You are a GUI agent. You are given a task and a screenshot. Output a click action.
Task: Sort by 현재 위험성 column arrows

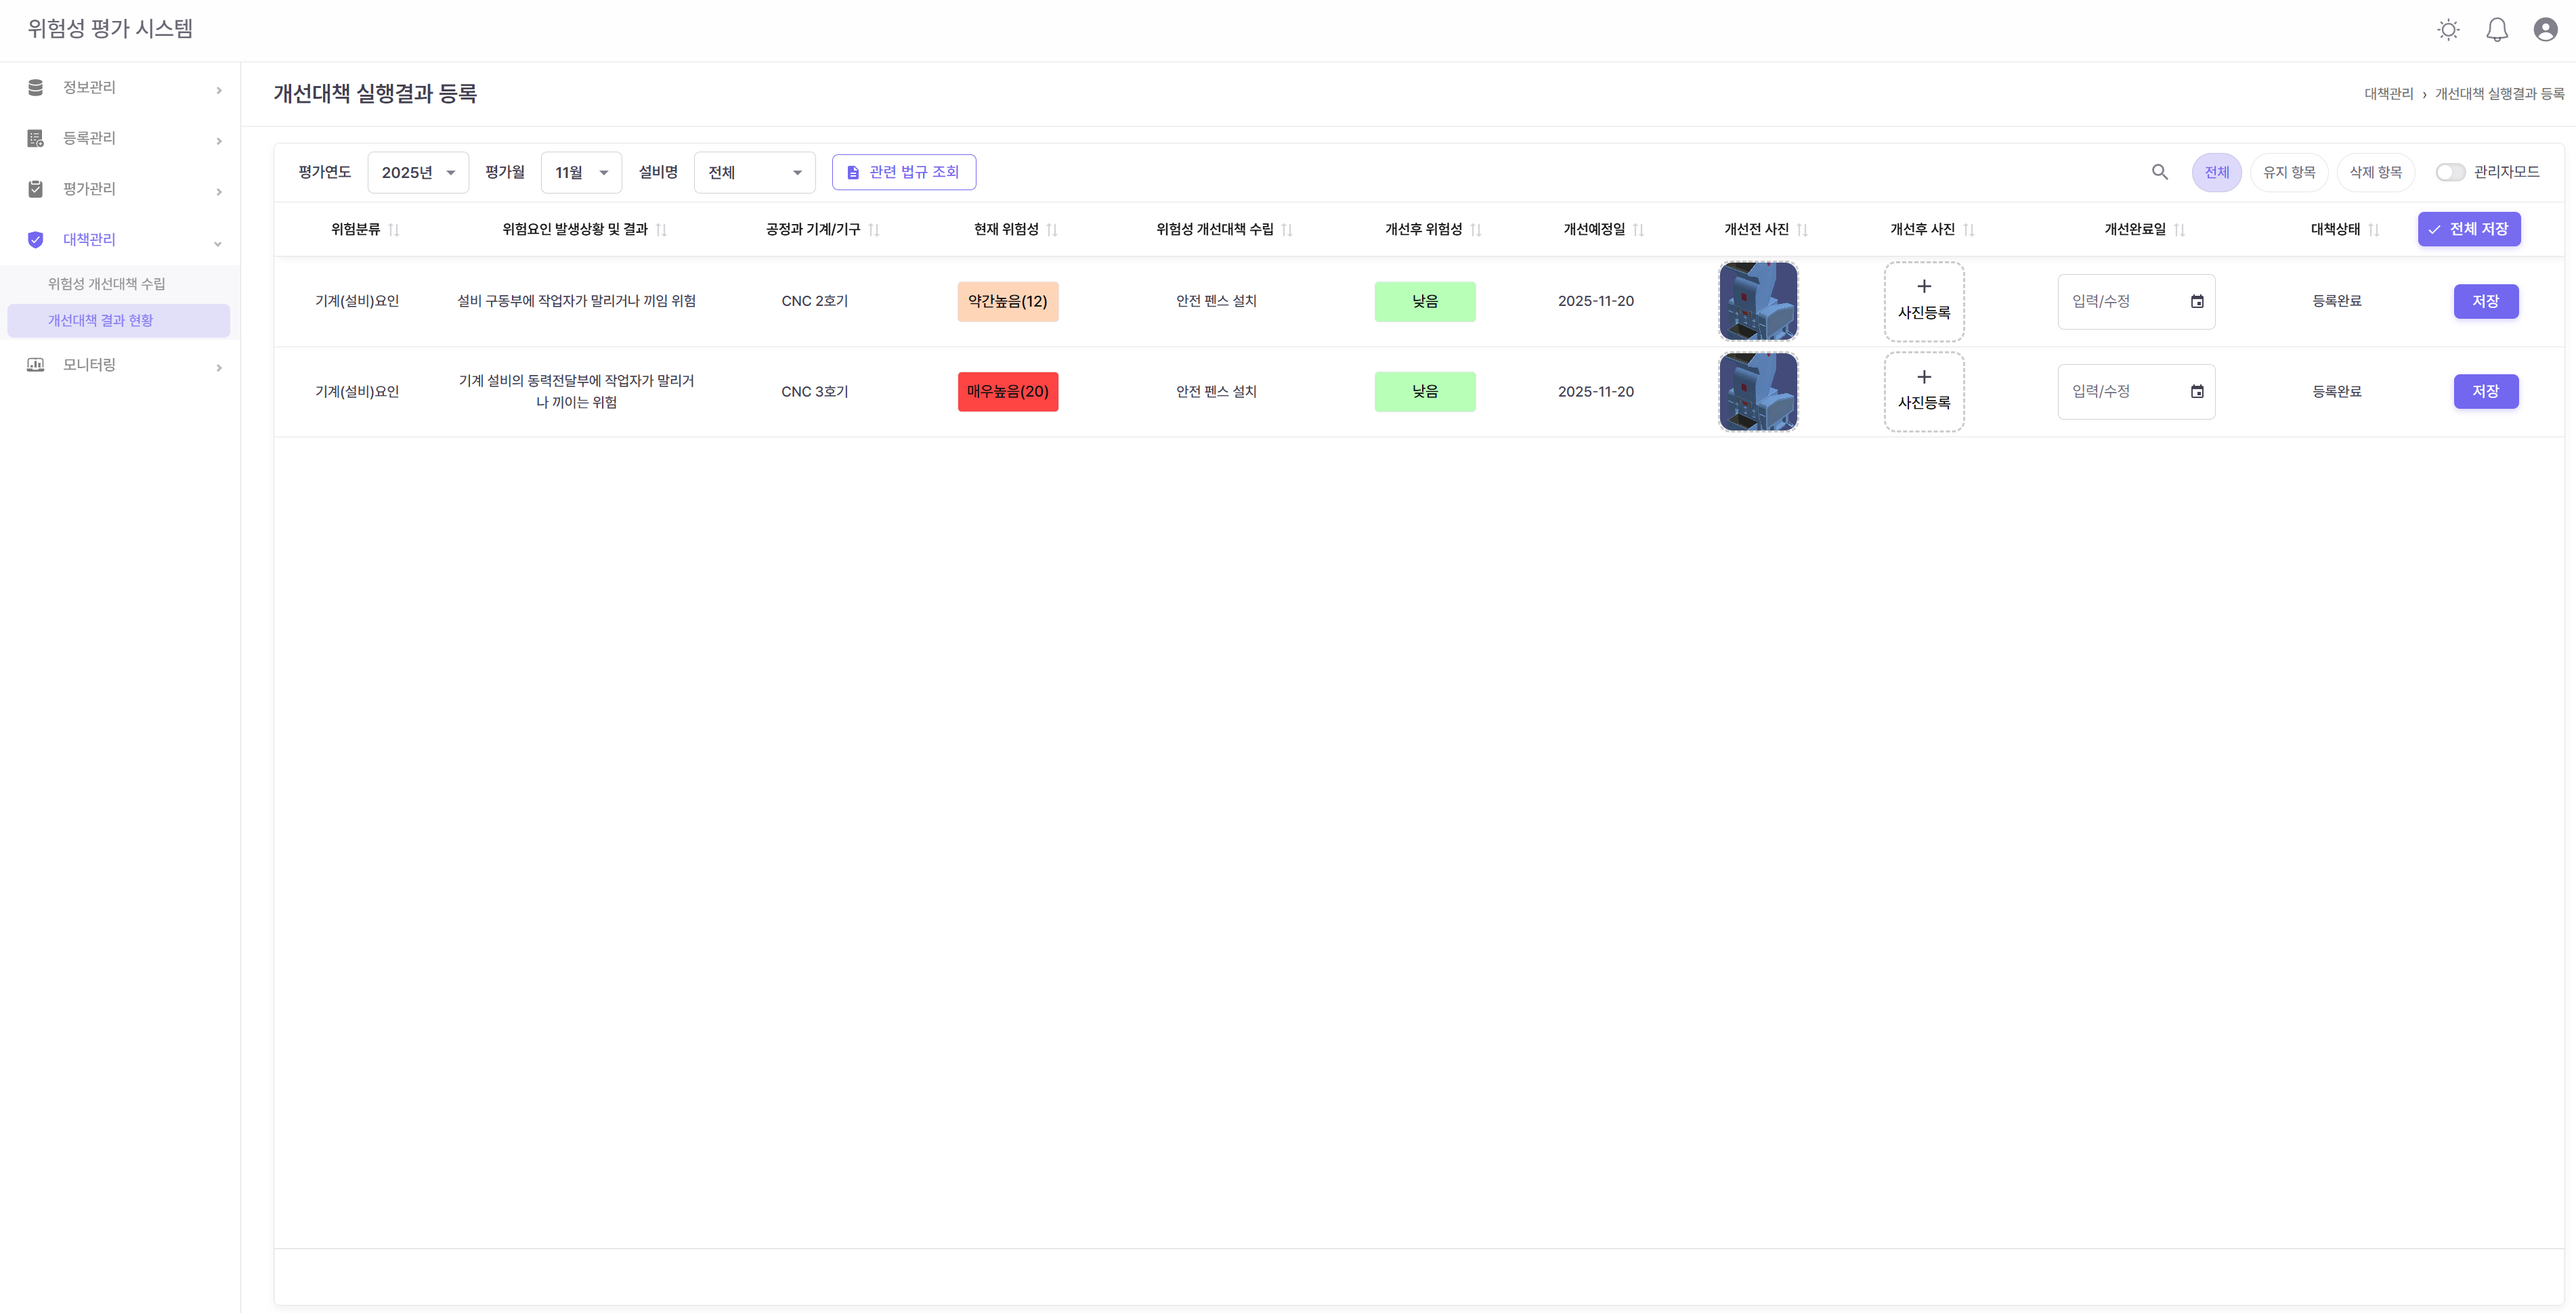[1051, 230]
